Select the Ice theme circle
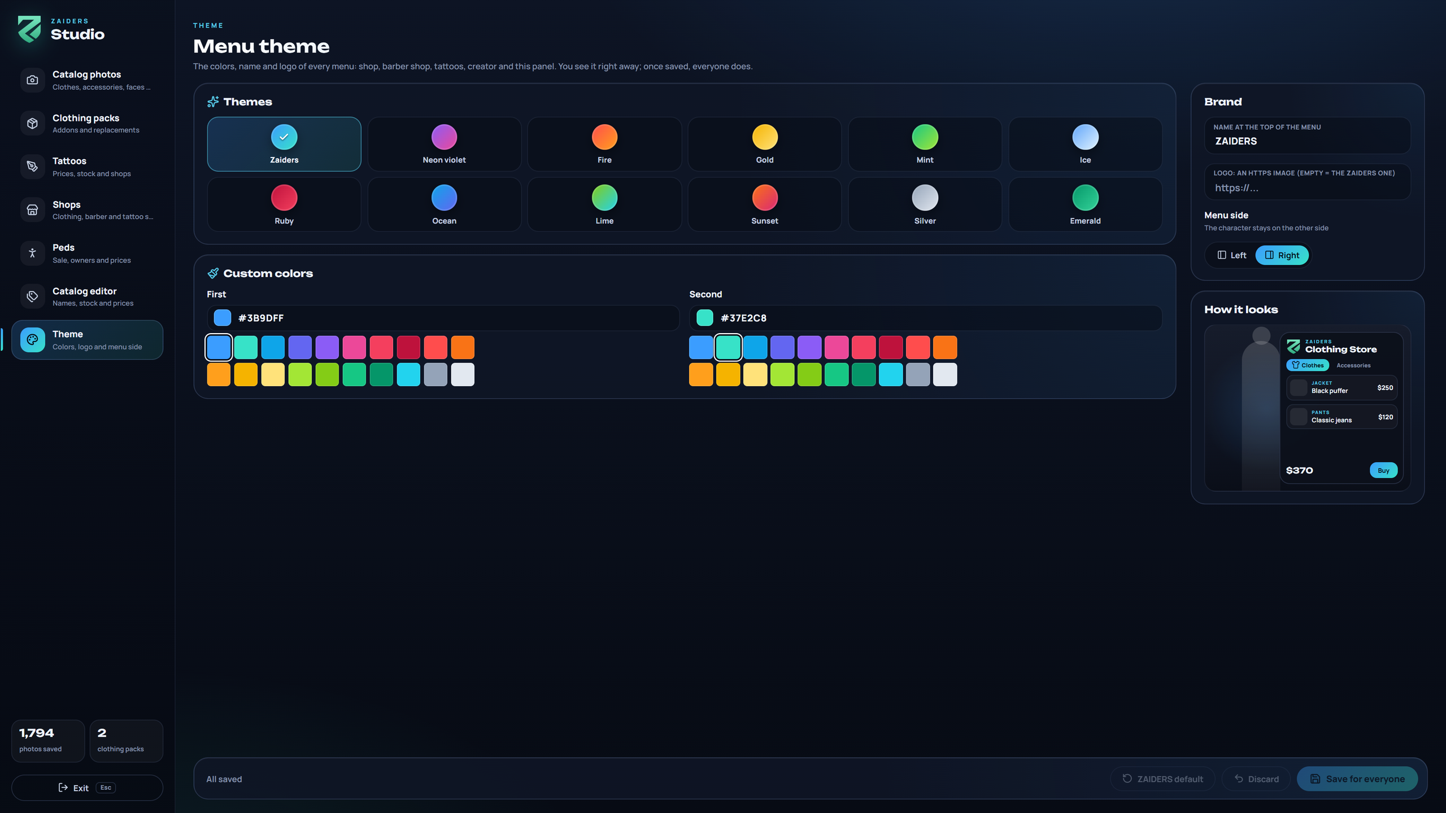This screenshot has height=813, width=1446. 1085,137
